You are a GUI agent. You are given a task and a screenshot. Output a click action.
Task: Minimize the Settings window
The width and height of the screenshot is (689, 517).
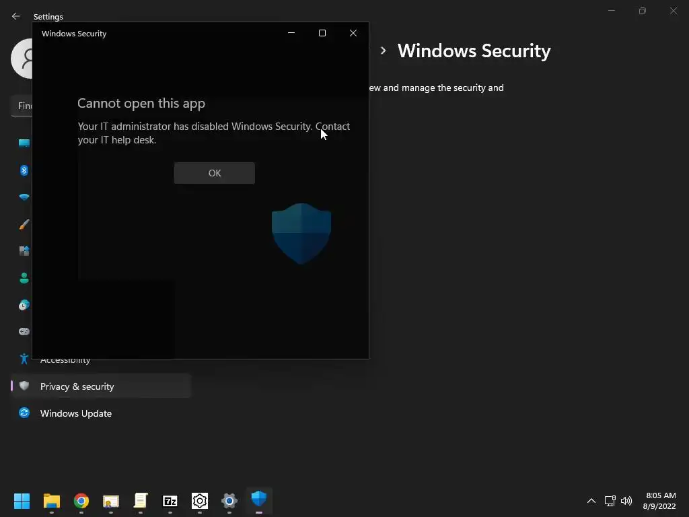point(611,11)
